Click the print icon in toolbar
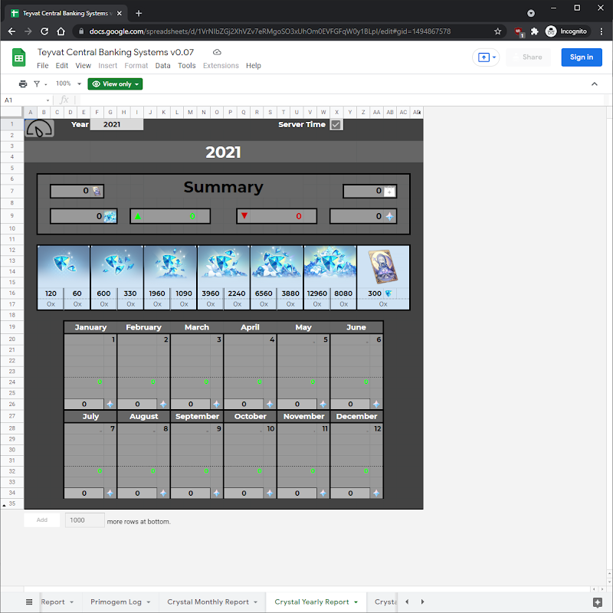The image size is (613, 613). [x=23, y=84]
